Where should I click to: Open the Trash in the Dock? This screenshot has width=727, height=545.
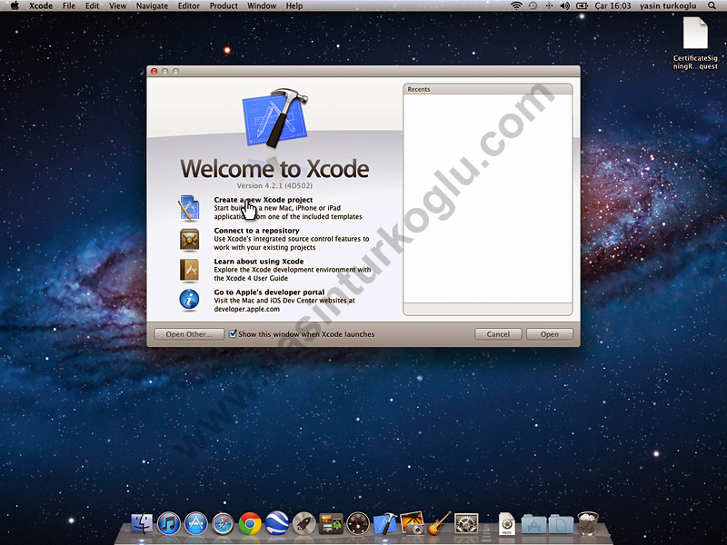point(587,524)
